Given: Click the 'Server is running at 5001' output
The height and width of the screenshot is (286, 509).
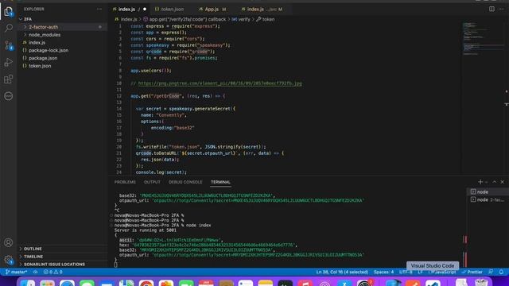Looking at the screenshot, I should click(145, 230).
